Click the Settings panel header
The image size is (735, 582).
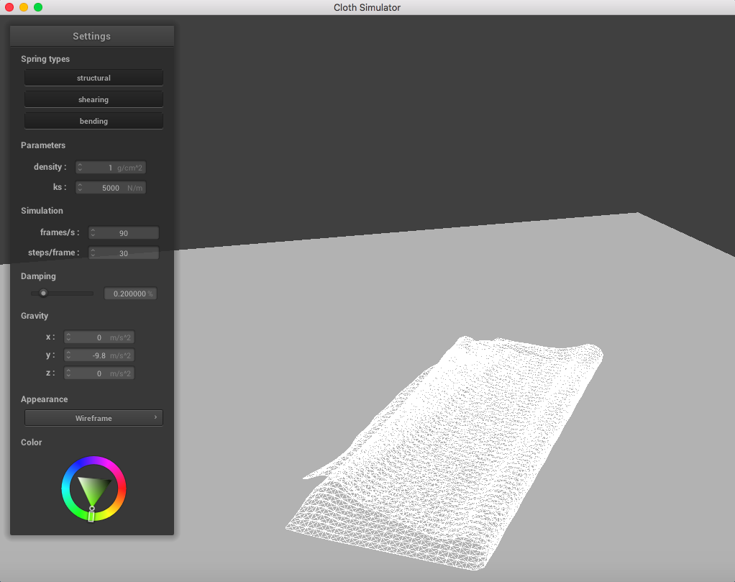pyautogui.click(x=92, y=36)
